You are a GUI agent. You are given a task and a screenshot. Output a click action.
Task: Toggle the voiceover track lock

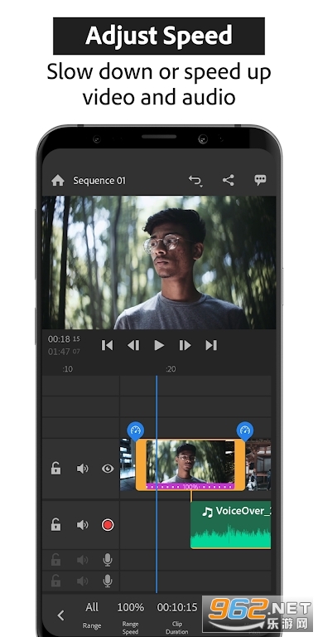point(56,524)
